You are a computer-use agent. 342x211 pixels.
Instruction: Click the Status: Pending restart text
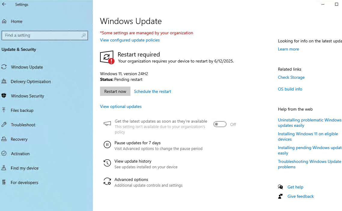point(121,79)
